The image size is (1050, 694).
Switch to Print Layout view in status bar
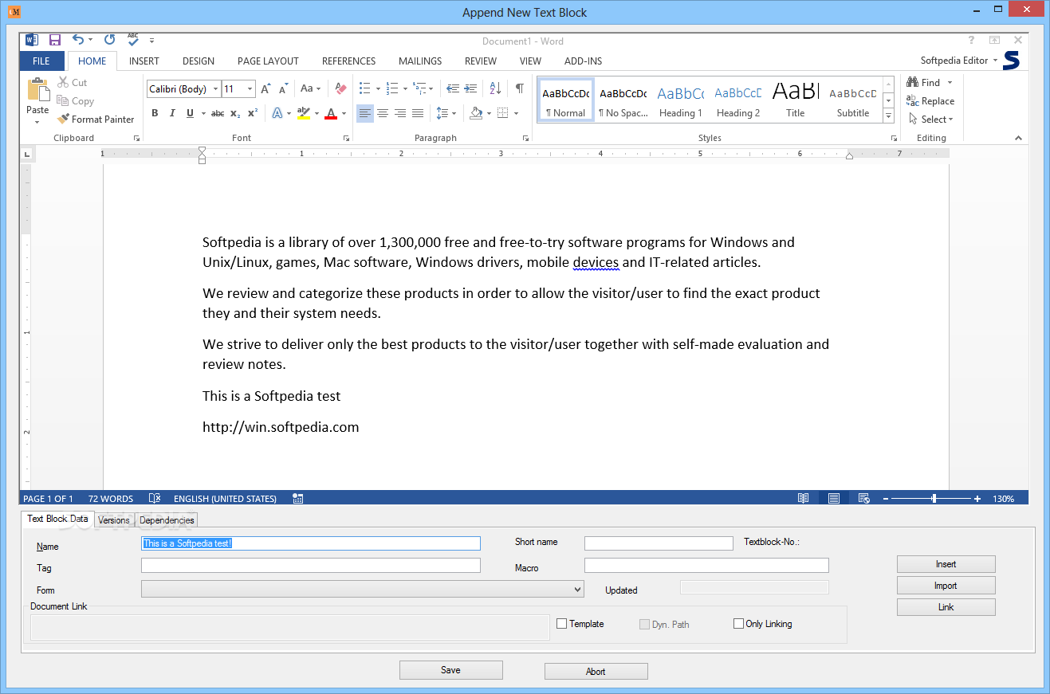[x=833, y=498]
